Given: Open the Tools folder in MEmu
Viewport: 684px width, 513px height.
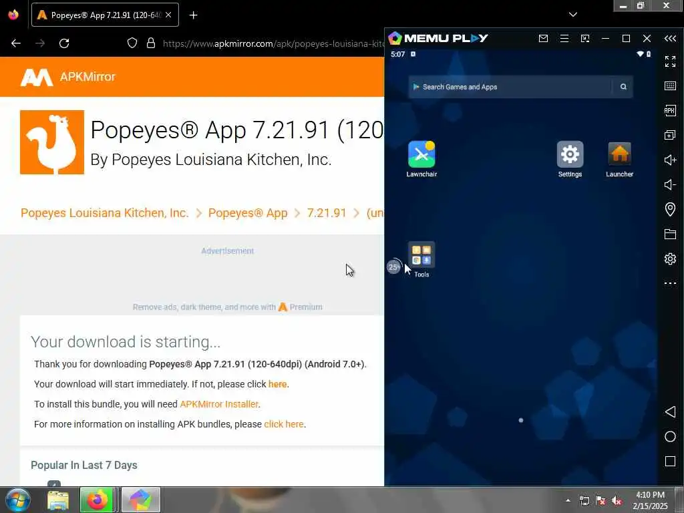Looking at the screenshot, I should point(421,259).
